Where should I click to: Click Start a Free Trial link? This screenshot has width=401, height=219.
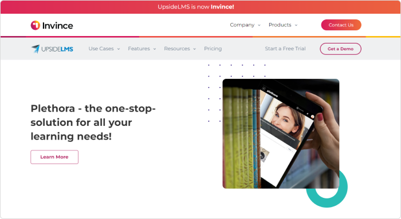285,49
